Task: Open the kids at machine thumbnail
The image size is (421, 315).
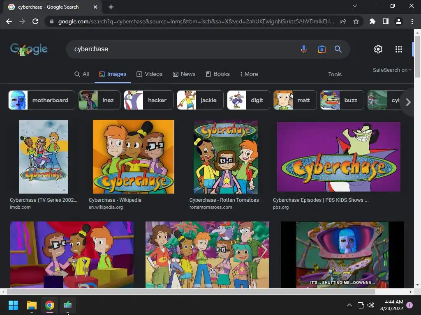Action: tap(72, 255)
